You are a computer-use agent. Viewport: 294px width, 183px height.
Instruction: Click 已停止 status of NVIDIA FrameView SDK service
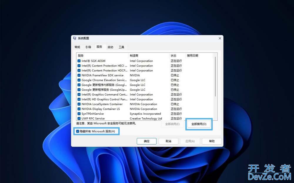[x=175, y=76]
